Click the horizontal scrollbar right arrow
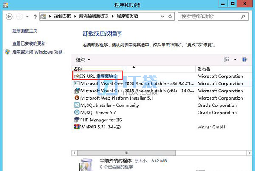This screenshot has height=171, width=255. (x=249, y=153)
